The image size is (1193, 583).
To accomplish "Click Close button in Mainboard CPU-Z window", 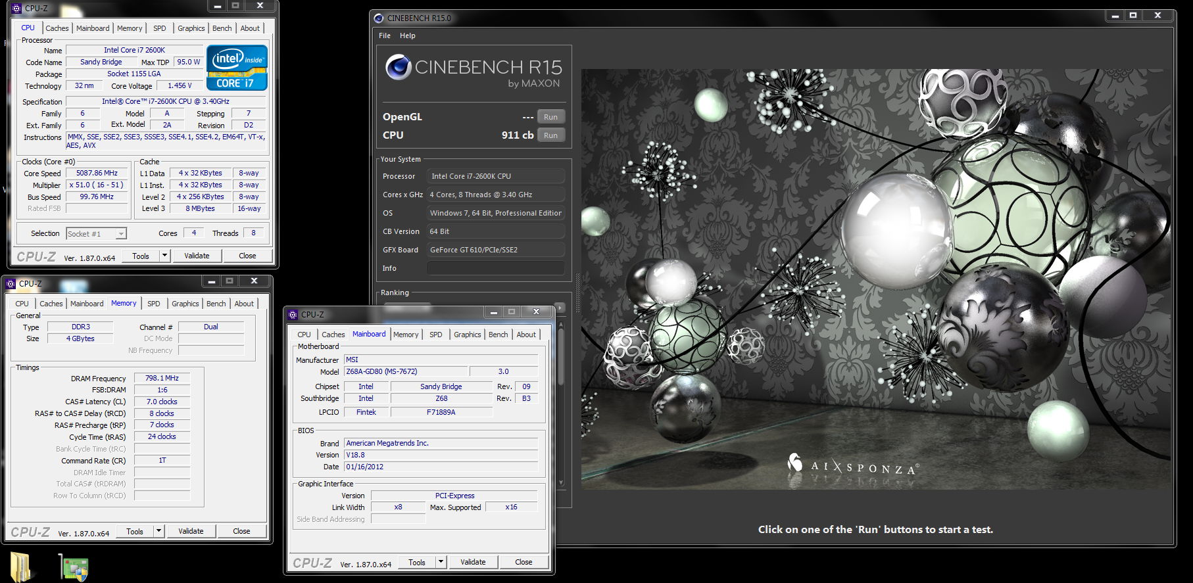I will pyautogui.click(x=524, y=562).
